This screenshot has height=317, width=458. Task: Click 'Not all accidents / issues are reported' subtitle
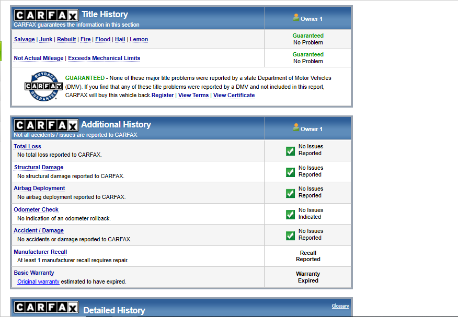(x=75, y=135)
